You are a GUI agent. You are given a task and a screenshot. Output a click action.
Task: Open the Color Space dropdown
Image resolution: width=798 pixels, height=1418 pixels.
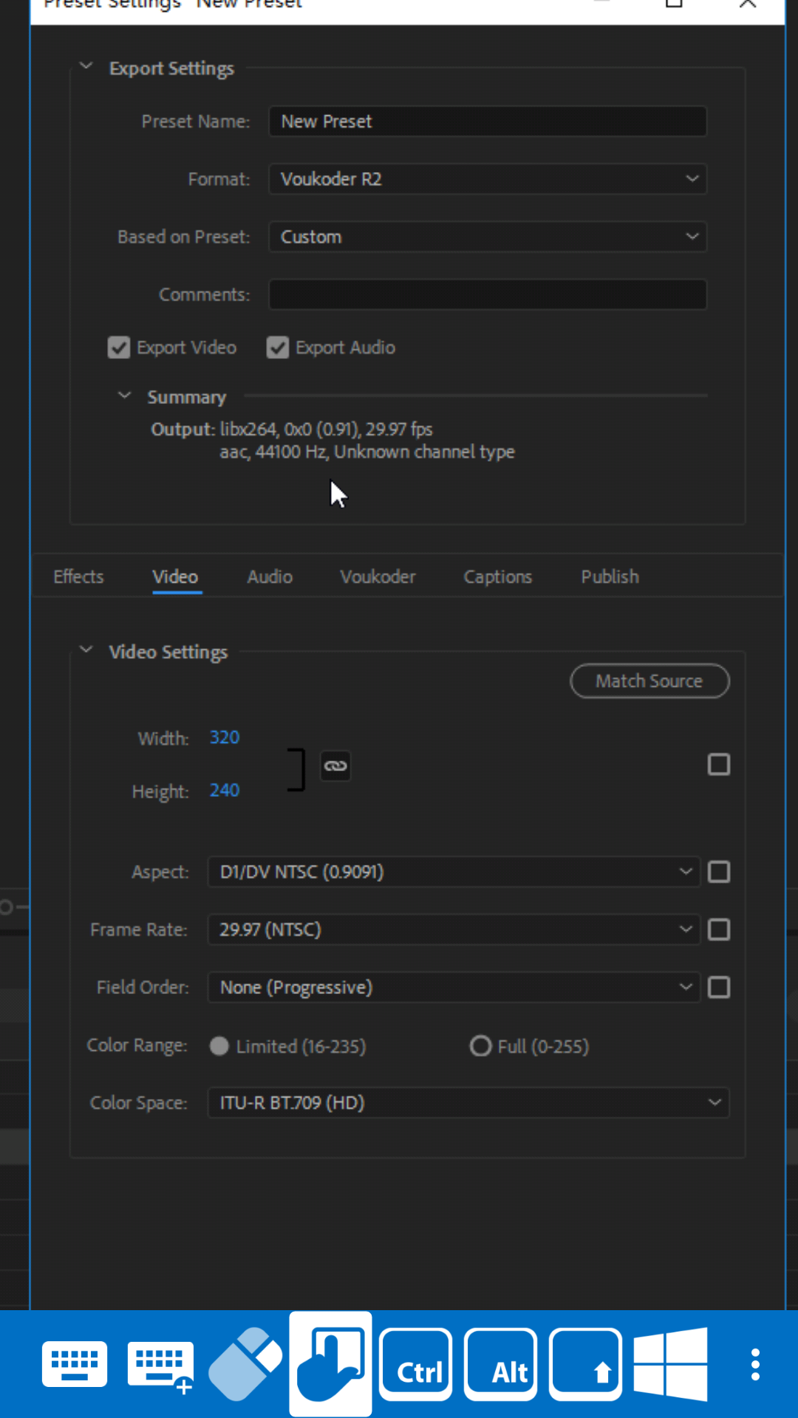tap(468, 1103)
